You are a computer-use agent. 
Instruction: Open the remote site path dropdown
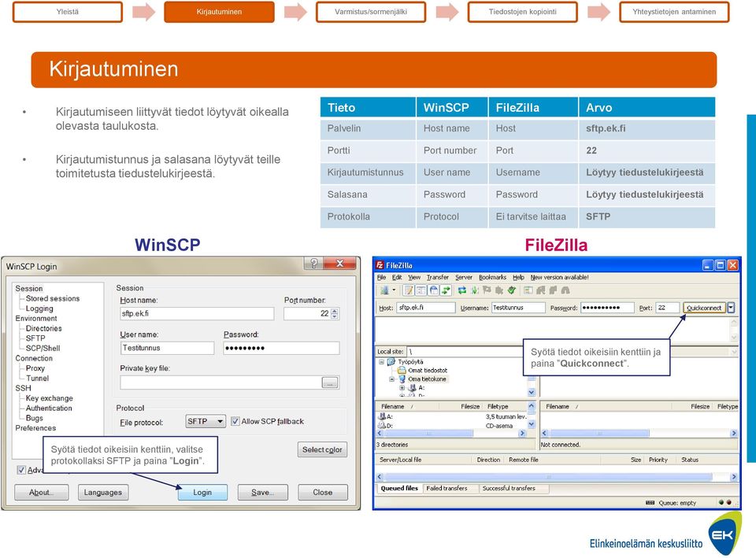[734, 352]
